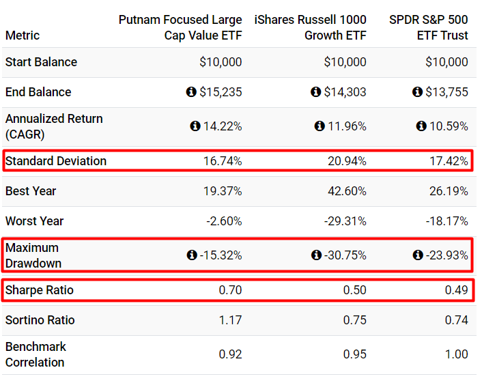Select the 17.42% standard deviation value

[449, 161]
